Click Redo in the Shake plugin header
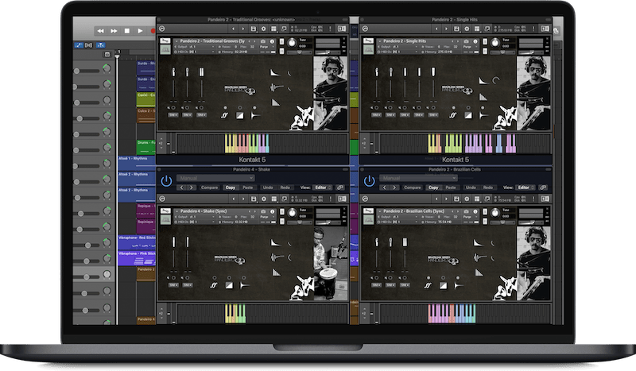Image resolution: width=636 pixels, height=371 pixels. click(x=285, y=187)
